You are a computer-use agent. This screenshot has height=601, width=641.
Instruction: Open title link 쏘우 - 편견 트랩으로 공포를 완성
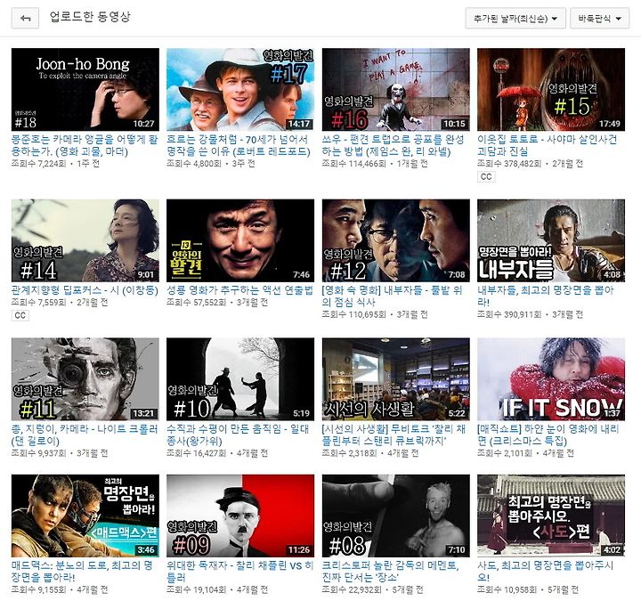point(393,145)
